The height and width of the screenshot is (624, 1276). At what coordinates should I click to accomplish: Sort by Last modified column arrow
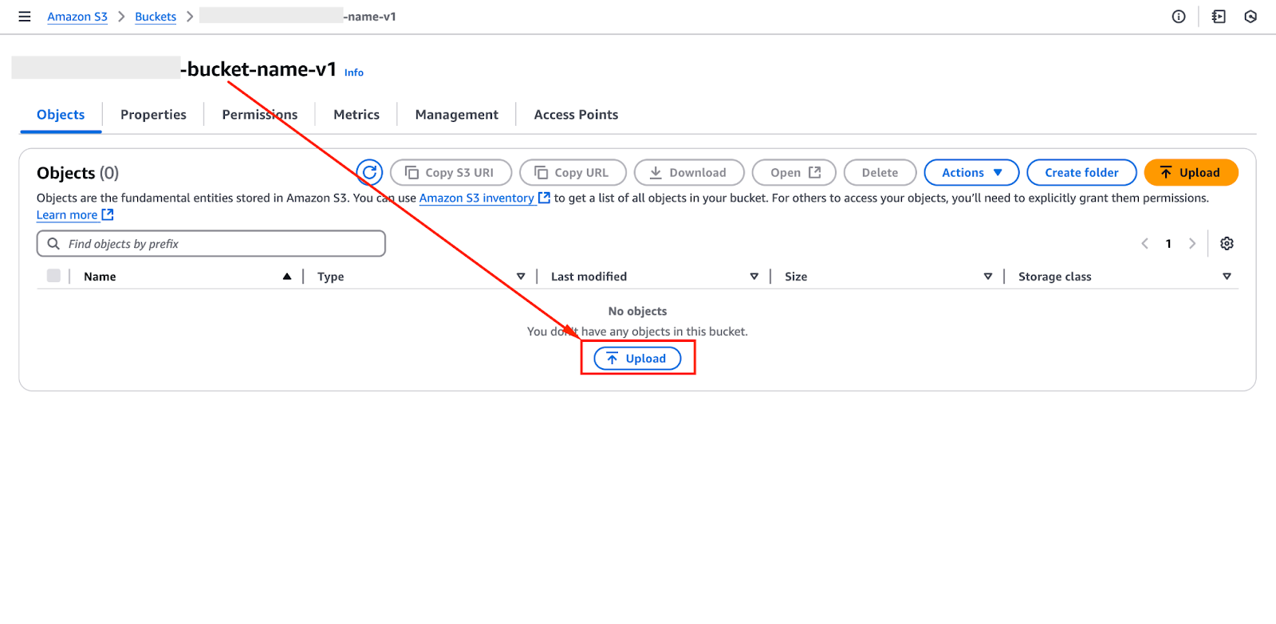754,277
